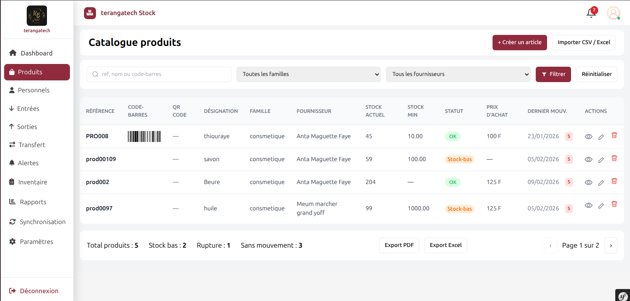This screenshot has height=301, width=630.
Task: Expand the Toutes les familles dropdown
Action: click(x=308, y=74)
